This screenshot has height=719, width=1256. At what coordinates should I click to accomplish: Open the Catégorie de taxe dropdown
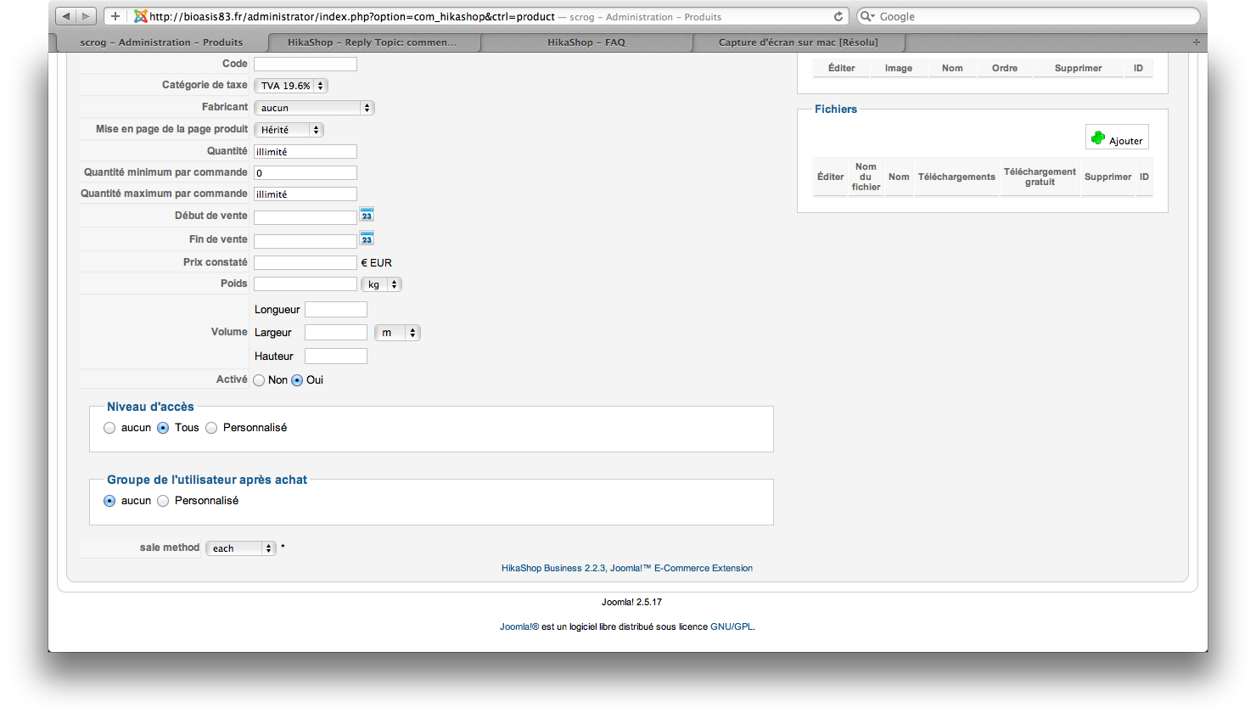[x=291, y=86]
